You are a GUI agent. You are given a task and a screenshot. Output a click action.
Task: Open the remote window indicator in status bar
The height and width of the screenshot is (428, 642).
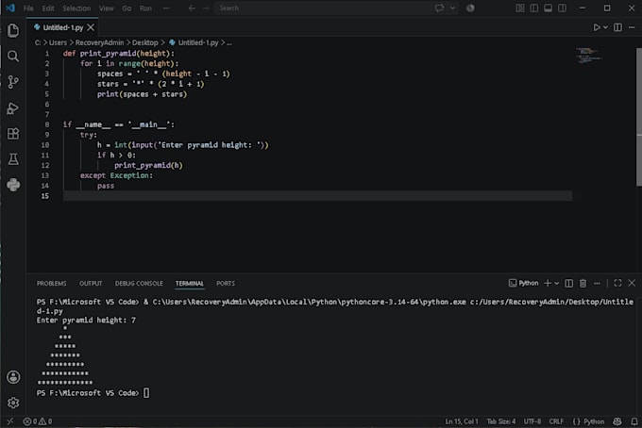click(x=10, y=421)
